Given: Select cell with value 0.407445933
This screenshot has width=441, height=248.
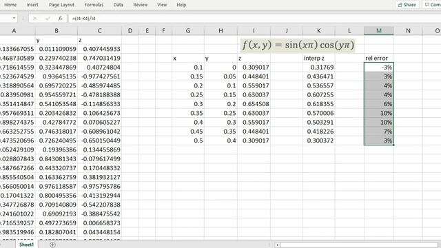Looking at the screenshot, I should (x=99, y=49).
